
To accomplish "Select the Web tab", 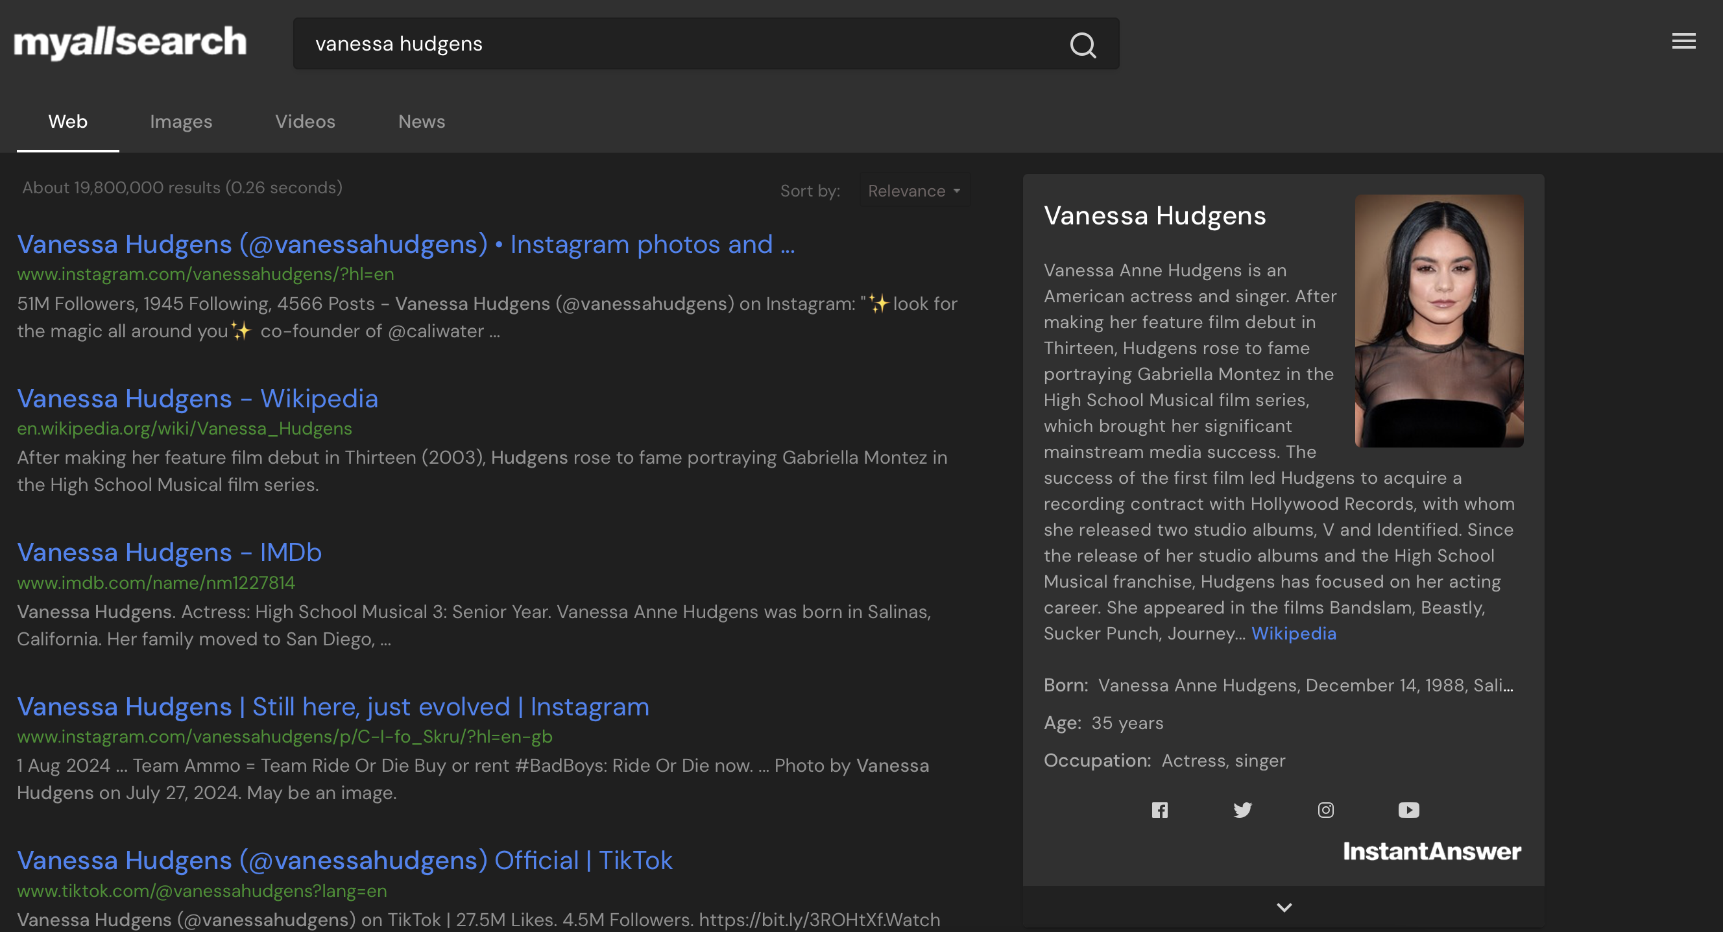I will [x=67, y=122].
